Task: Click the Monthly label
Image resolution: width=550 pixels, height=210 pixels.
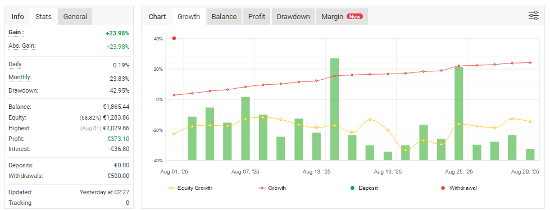Action: click(x=20, y=77)
